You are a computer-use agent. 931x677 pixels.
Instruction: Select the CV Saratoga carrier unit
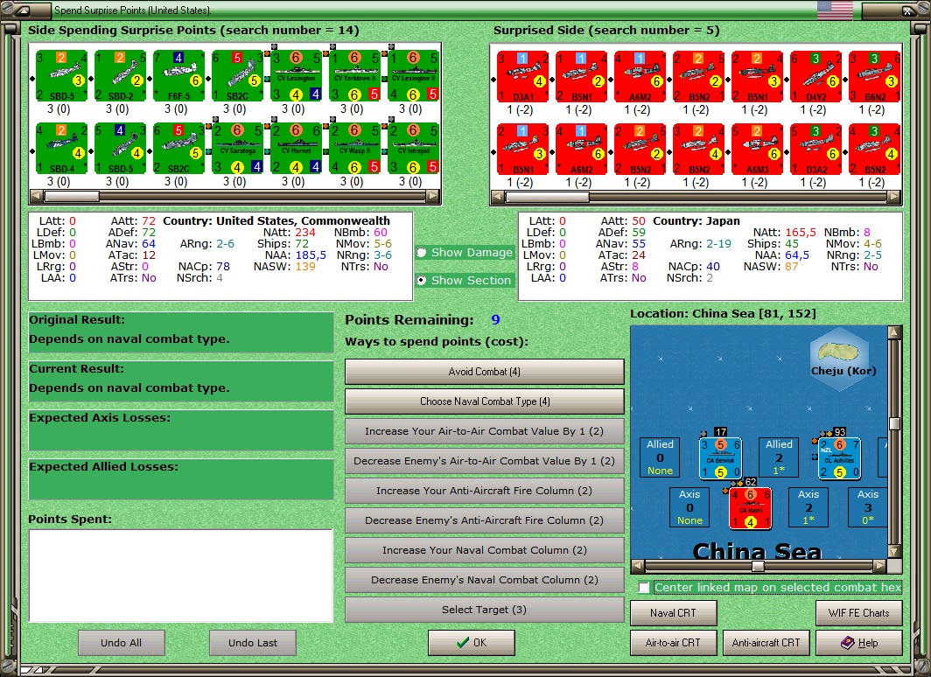pos(237,149)
